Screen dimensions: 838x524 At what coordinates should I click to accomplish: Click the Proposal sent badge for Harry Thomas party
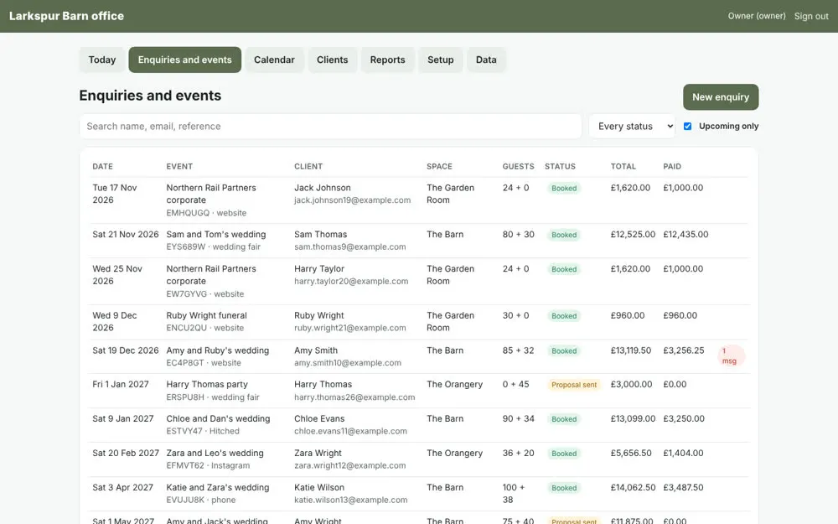(574, 385)
